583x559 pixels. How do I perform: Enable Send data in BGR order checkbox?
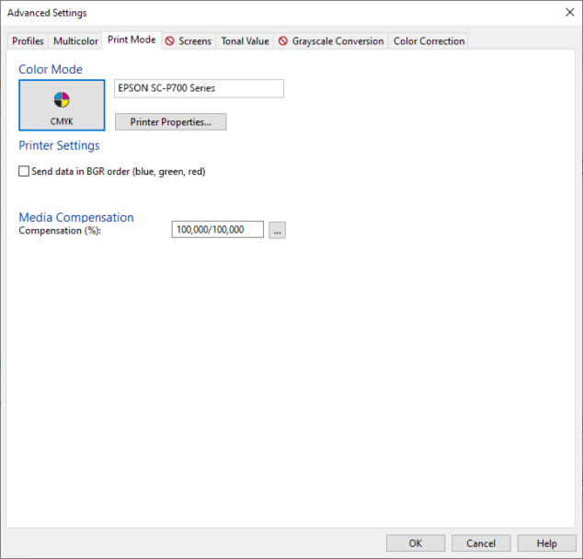tap(24, 171)
